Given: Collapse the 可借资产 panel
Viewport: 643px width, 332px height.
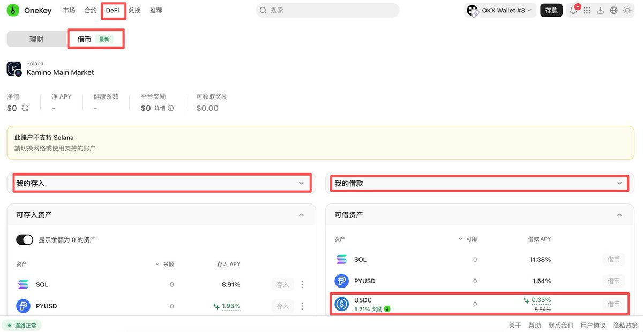Looking at the screenshot, I should point(619,215).
